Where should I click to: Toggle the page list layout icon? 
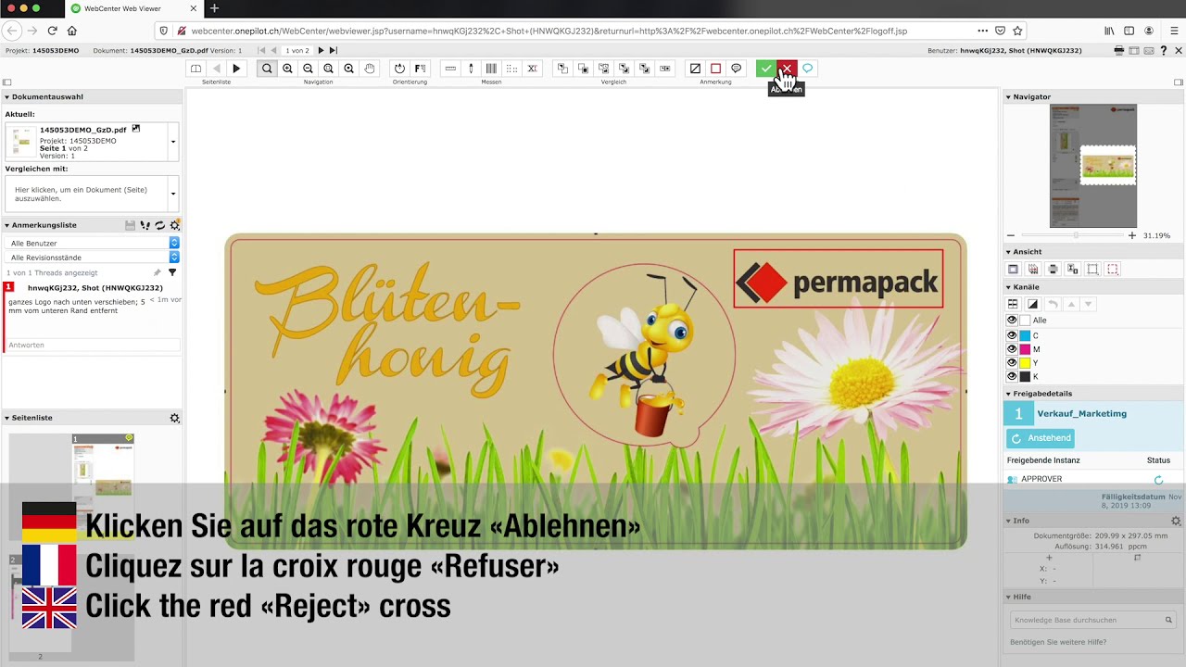(196, 69)
